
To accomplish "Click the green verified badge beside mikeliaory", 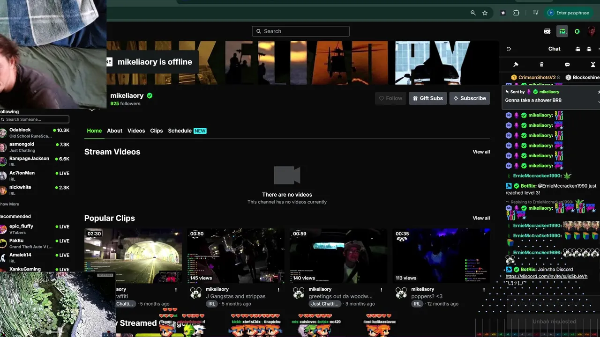I will click(x=150, y=95).
